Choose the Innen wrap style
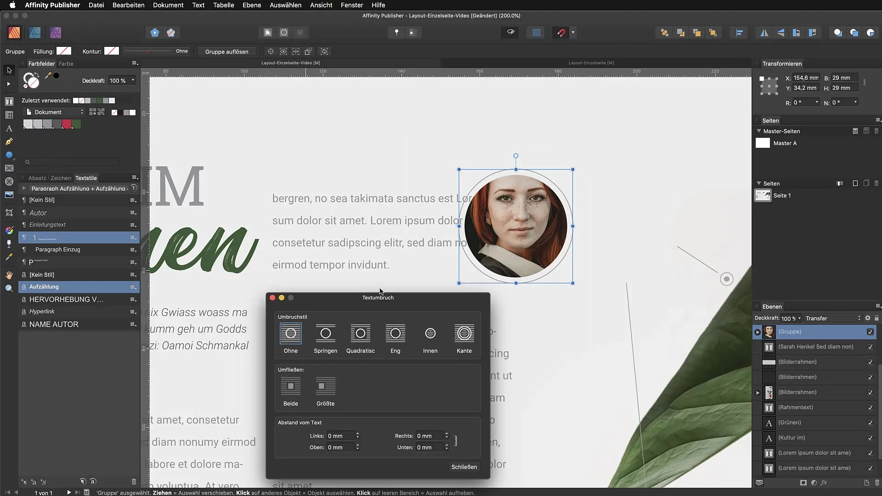882x496 pixels. tap(430, 338)
